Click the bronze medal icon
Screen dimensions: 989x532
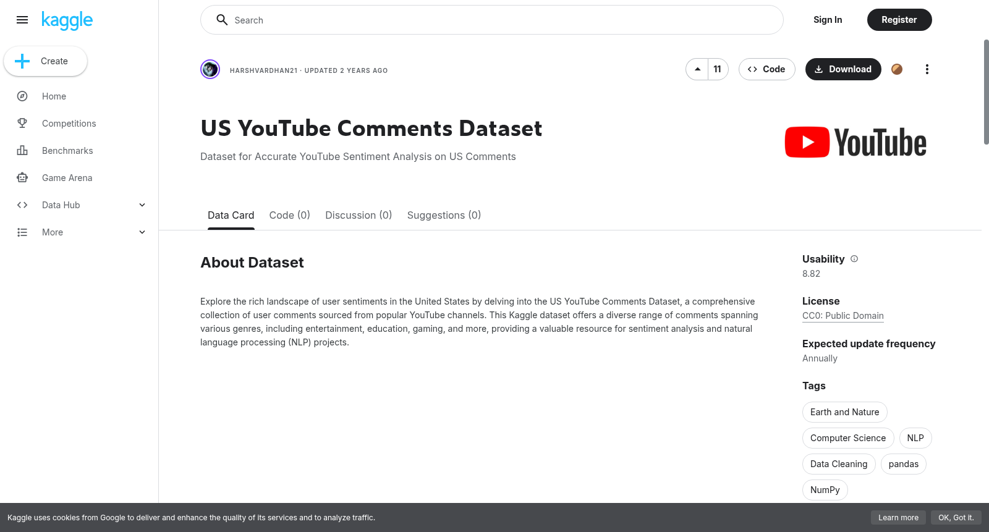[897, 69]
